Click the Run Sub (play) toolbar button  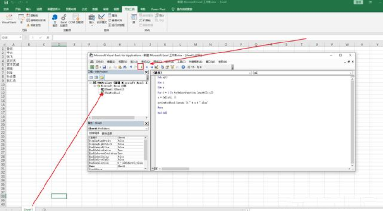click(x=140, y=67)
